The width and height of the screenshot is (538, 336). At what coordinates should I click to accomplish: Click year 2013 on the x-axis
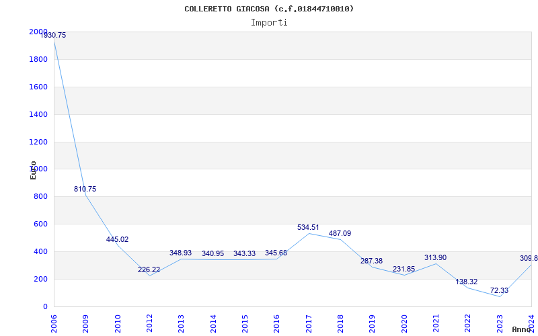(x=182, y=323)
